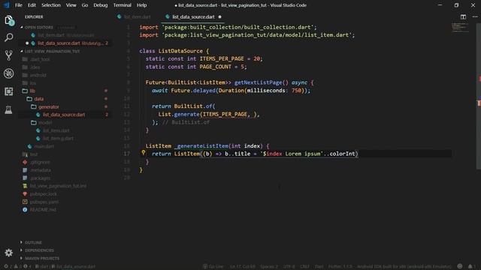The width and height of the screenshot is (481, 270).
Task: Select the Android SDK emulator device in status bar
Action: (x=404, y=266)
